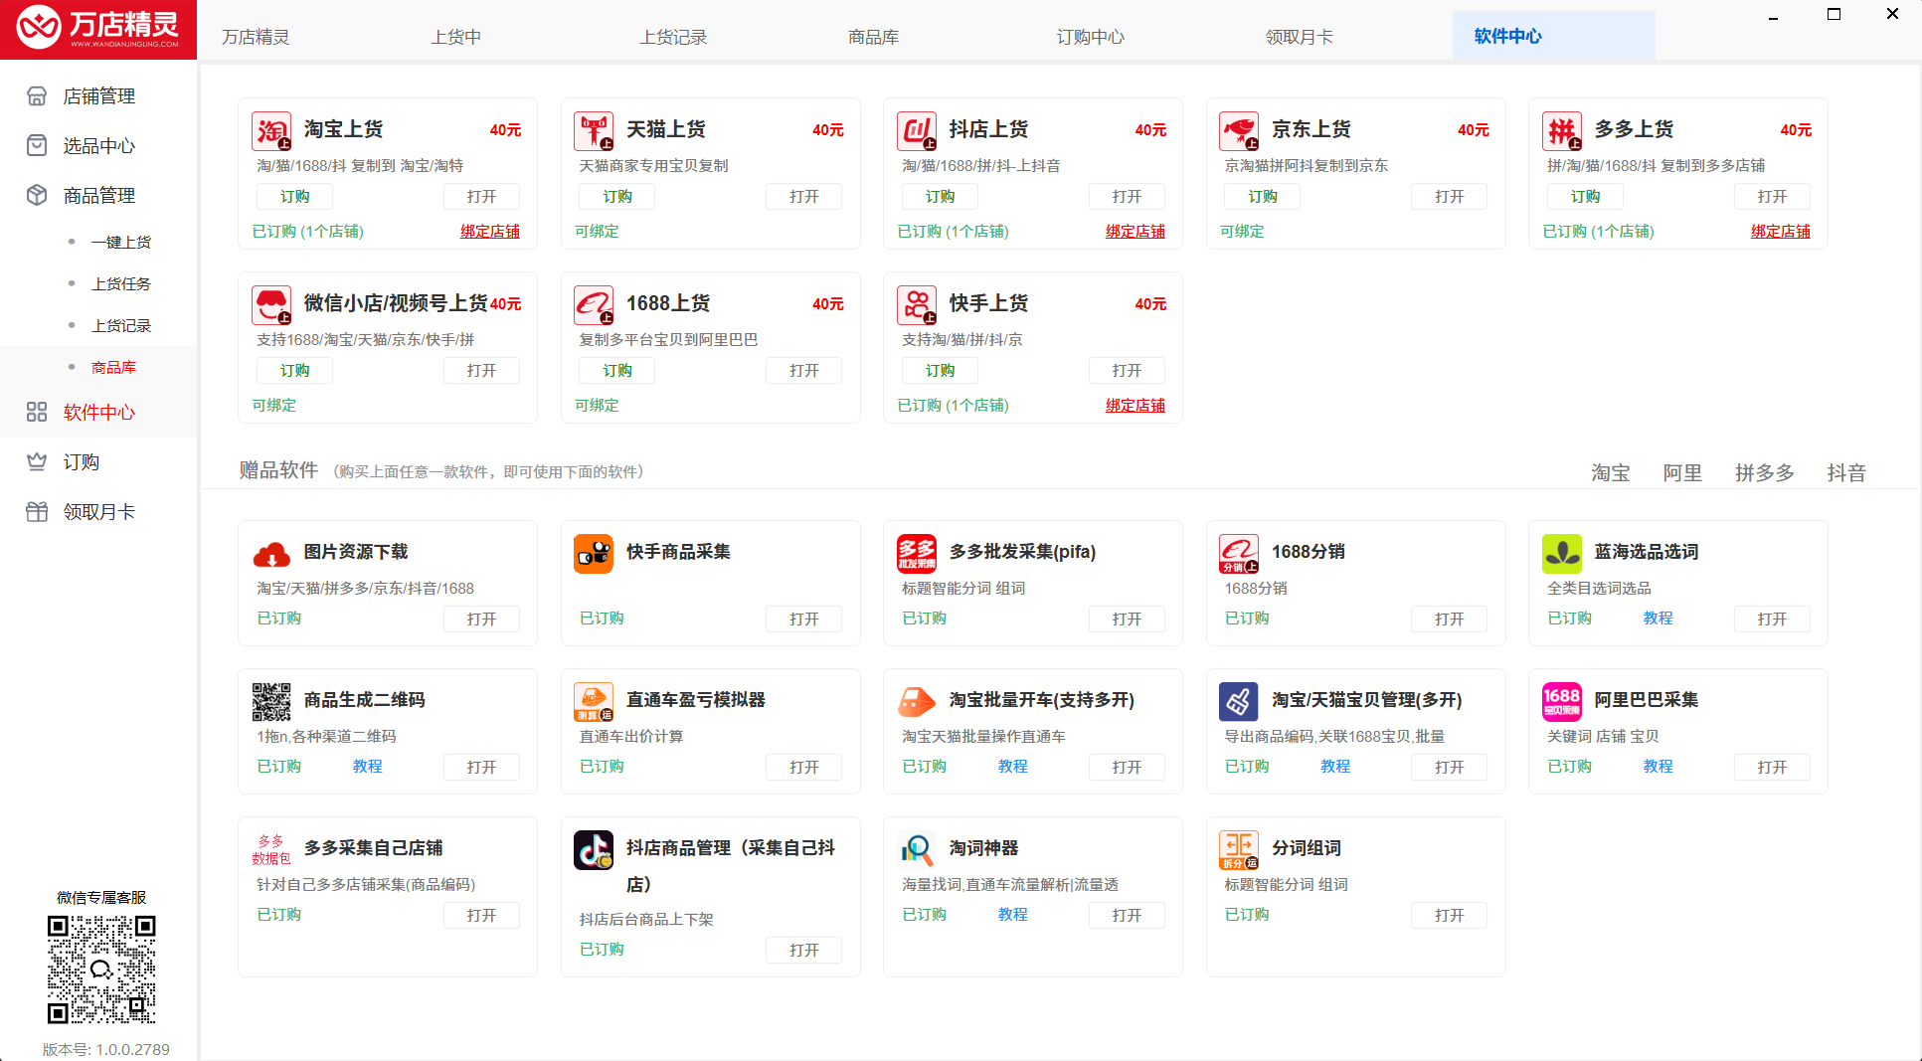The image size is (1922, 1061).
Task: Open the 商品库 top tab
Action: pyautogui.click(x=874, y=37)
